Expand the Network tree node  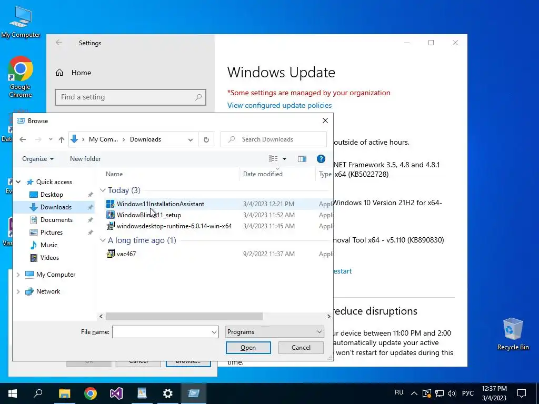tap(18, 291)
